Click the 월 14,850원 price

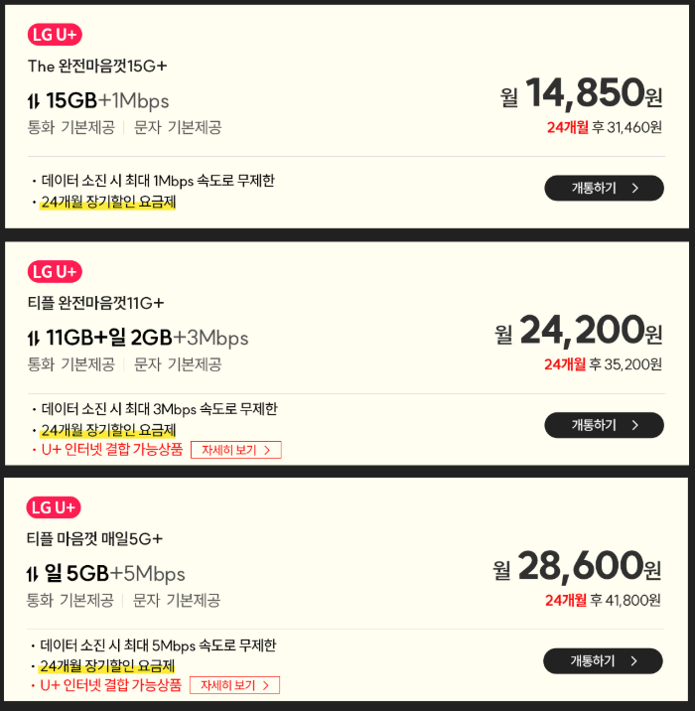click(581, 93)
